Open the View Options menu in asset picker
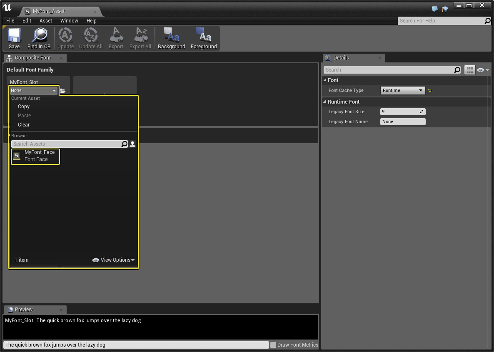Viewport: 494px width, 352px height. pyautogui.click(x=114, y=260)
